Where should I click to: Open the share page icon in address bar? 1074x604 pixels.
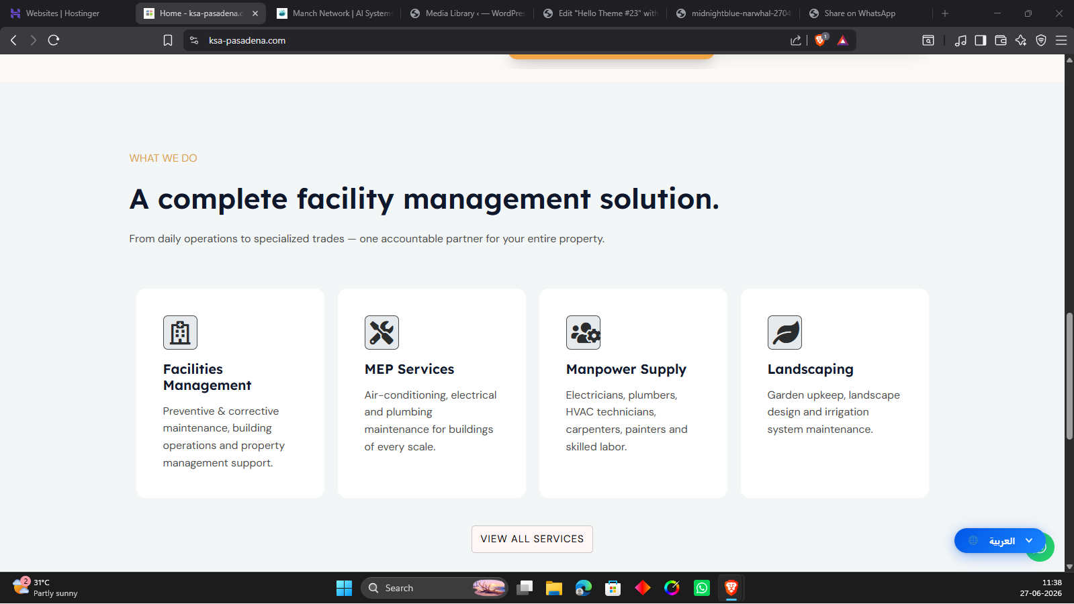(x=796, y=40)
